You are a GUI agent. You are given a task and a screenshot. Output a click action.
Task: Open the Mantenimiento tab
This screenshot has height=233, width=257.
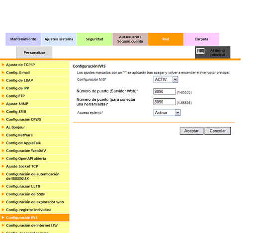click(23, 39)
